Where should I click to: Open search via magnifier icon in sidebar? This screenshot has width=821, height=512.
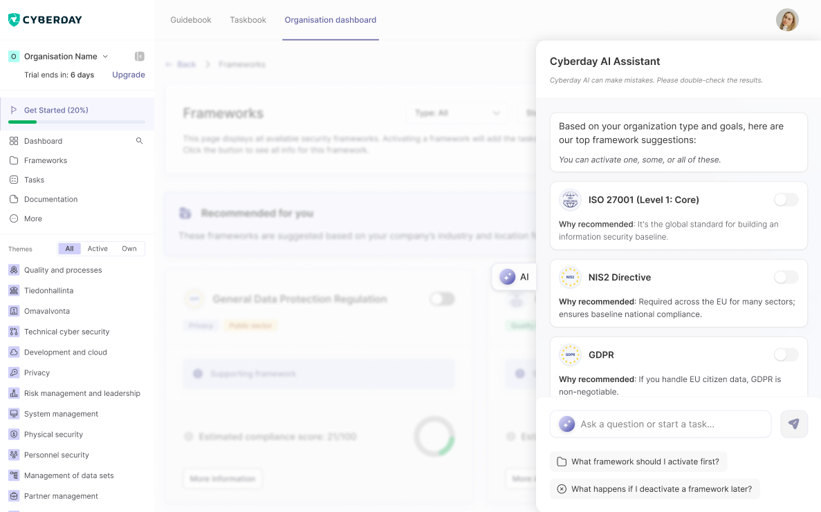coord(139,141)
